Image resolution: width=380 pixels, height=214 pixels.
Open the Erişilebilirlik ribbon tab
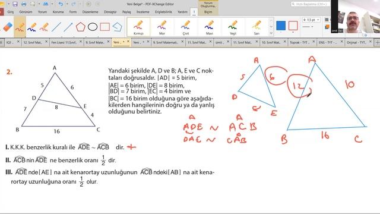pyautogui.click(x=163, y=12)
